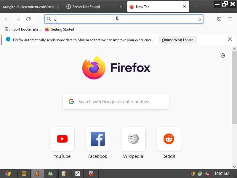This screenshot has width=237, height=178.
Task: Open the Save to Pocket icon
Action: [219, 19]
